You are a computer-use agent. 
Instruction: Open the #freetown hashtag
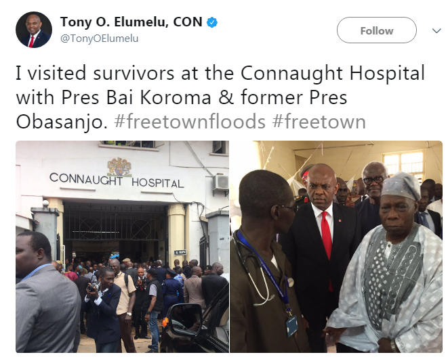tap(319, 122)
